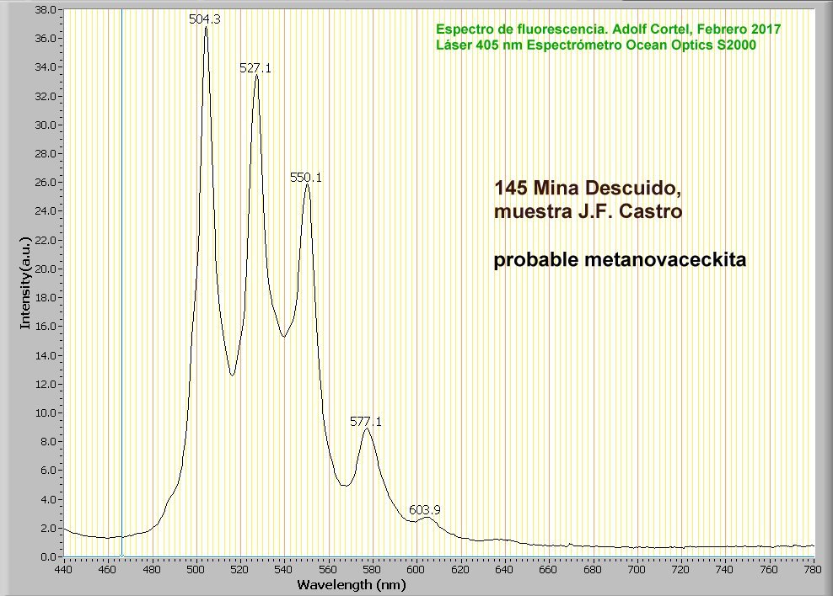Select the 4.0 intensity tick label
Screen dimensions: 833x596
click(48, 499)
